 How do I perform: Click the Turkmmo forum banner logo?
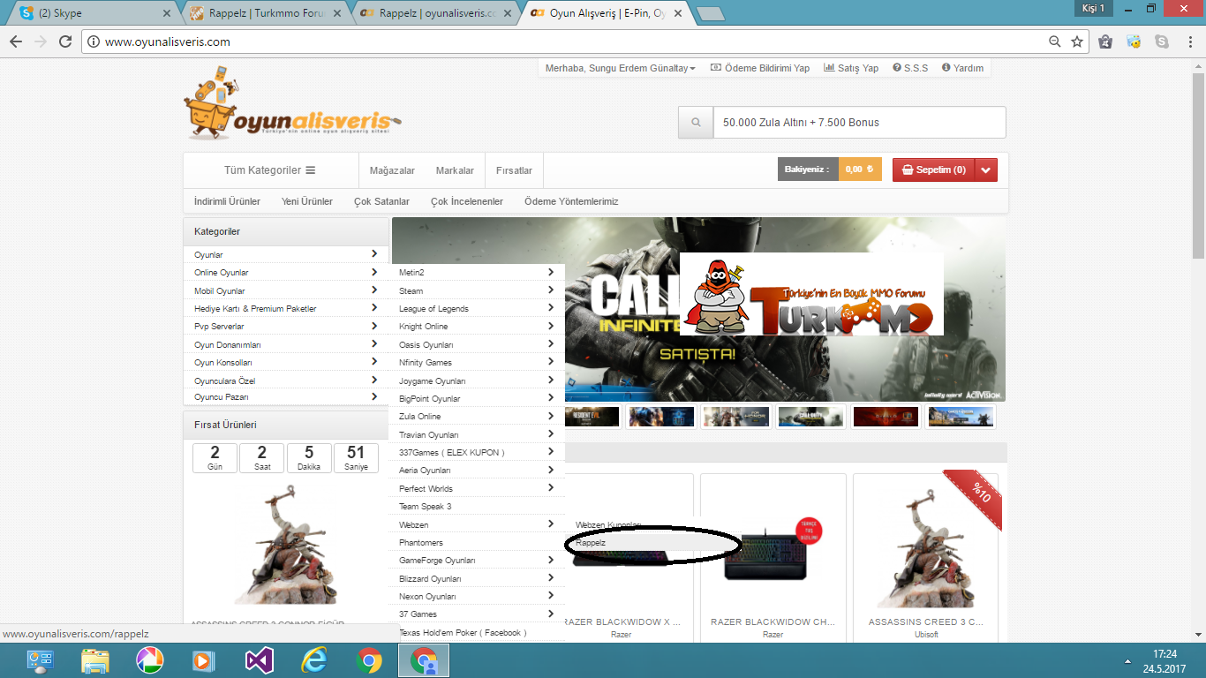point(811,294)
